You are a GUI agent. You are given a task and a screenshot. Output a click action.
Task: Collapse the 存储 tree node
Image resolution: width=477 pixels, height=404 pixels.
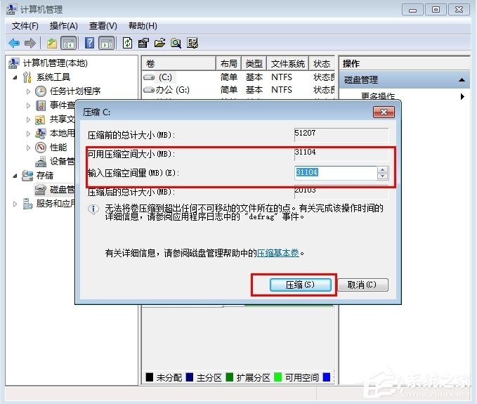point(15,176)
